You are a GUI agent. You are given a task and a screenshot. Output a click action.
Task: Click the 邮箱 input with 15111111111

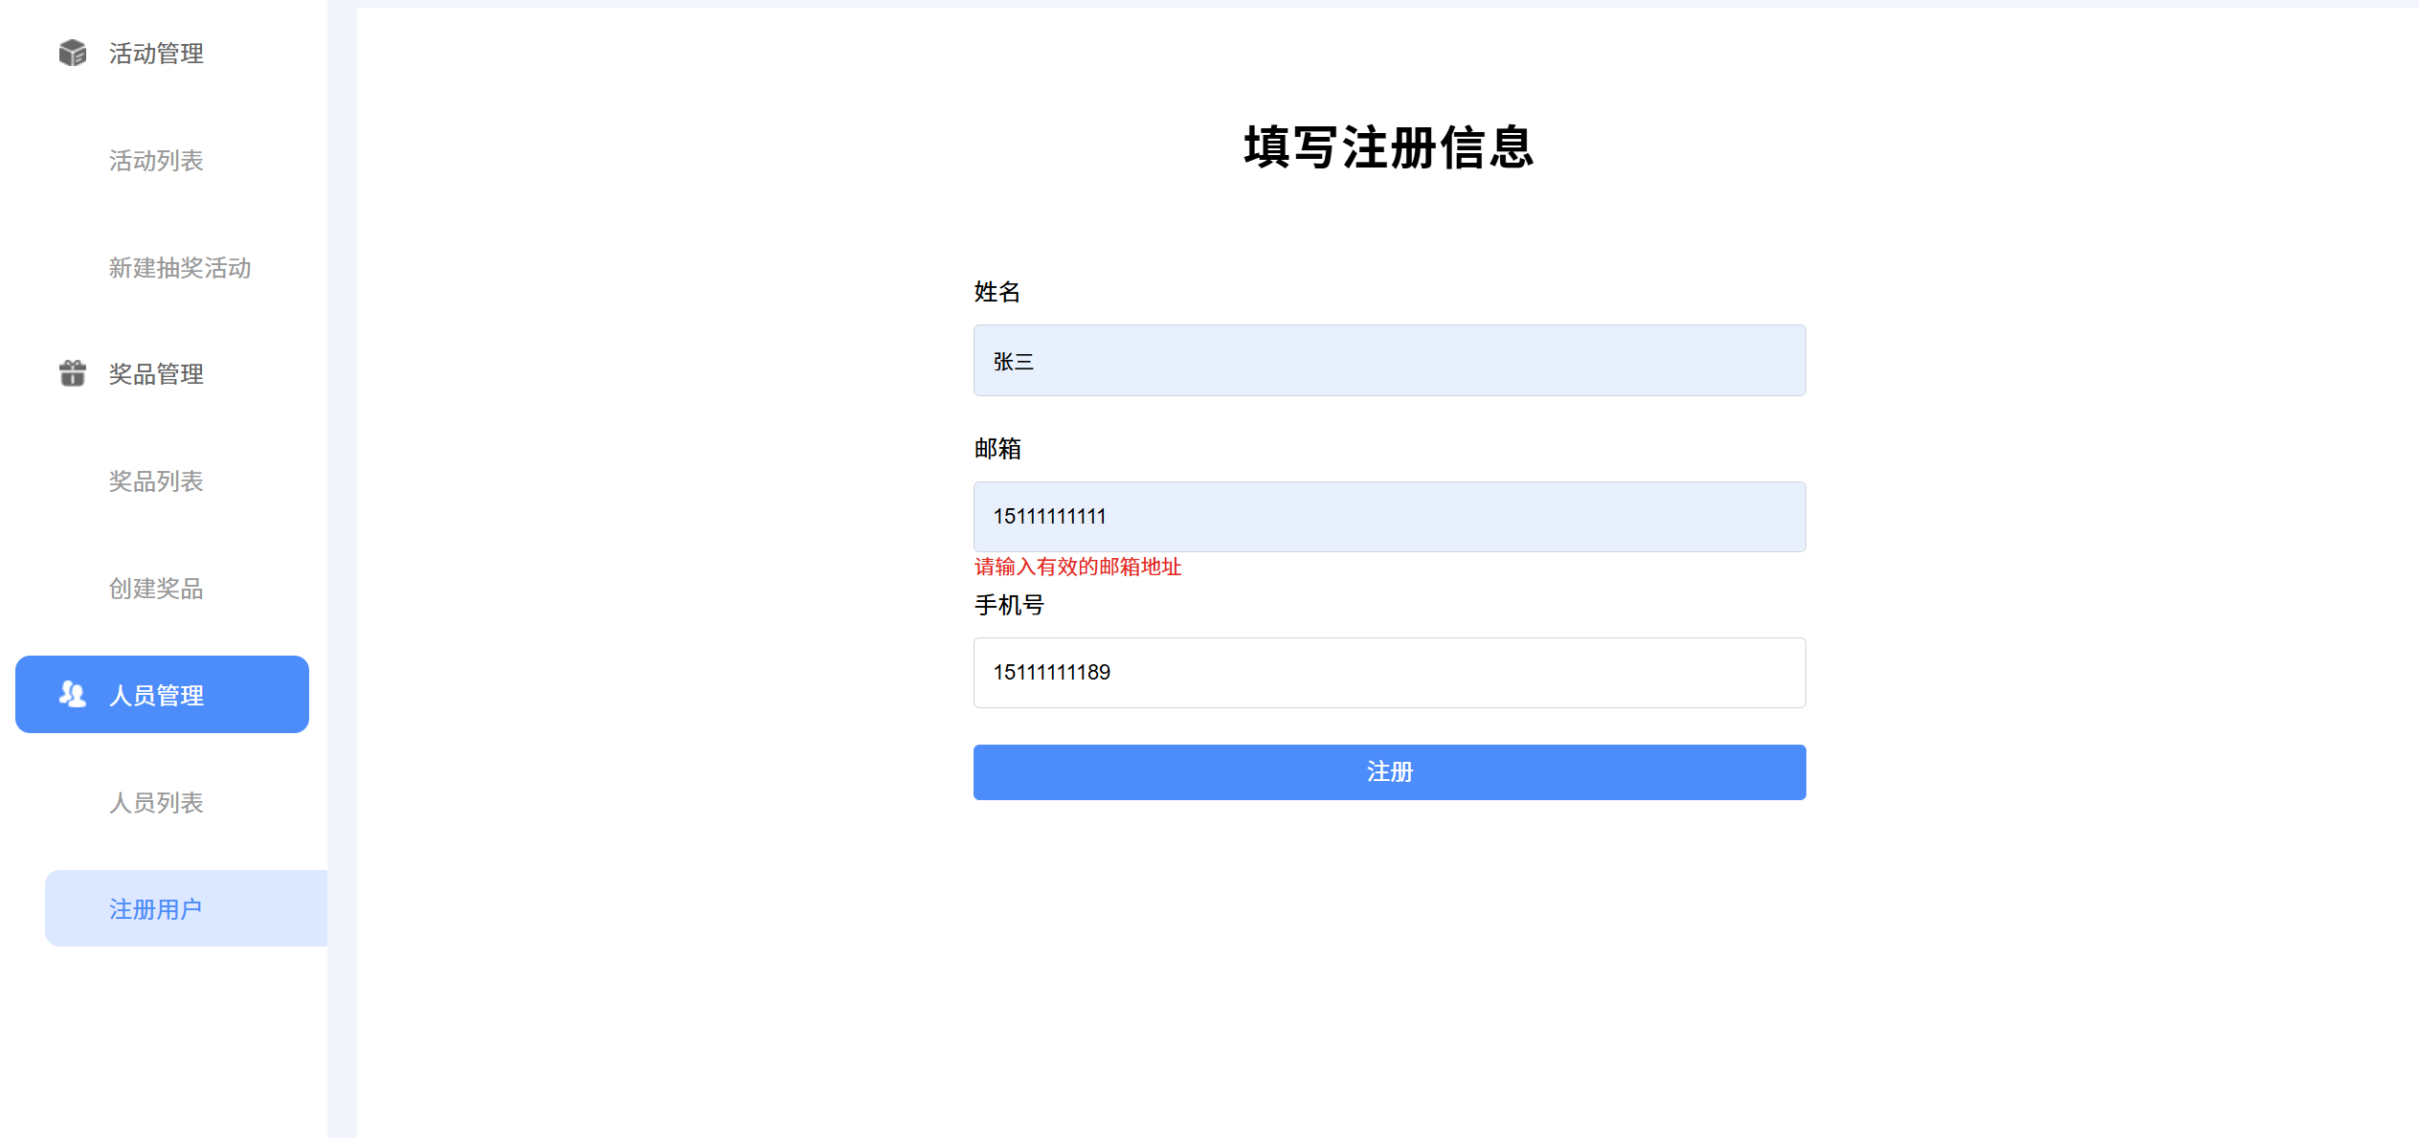coord(1389,517)
